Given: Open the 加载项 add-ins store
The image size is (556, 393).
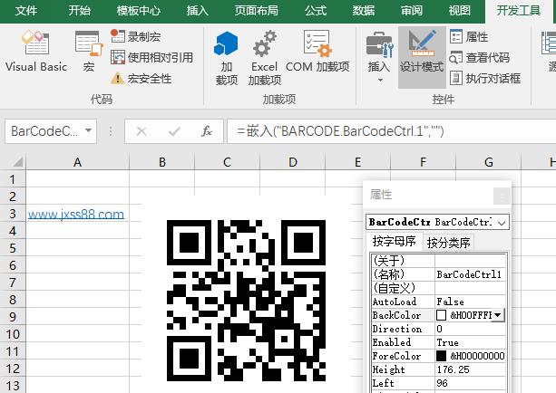Looking at the screenshot, I should click(x=226, y=59).
